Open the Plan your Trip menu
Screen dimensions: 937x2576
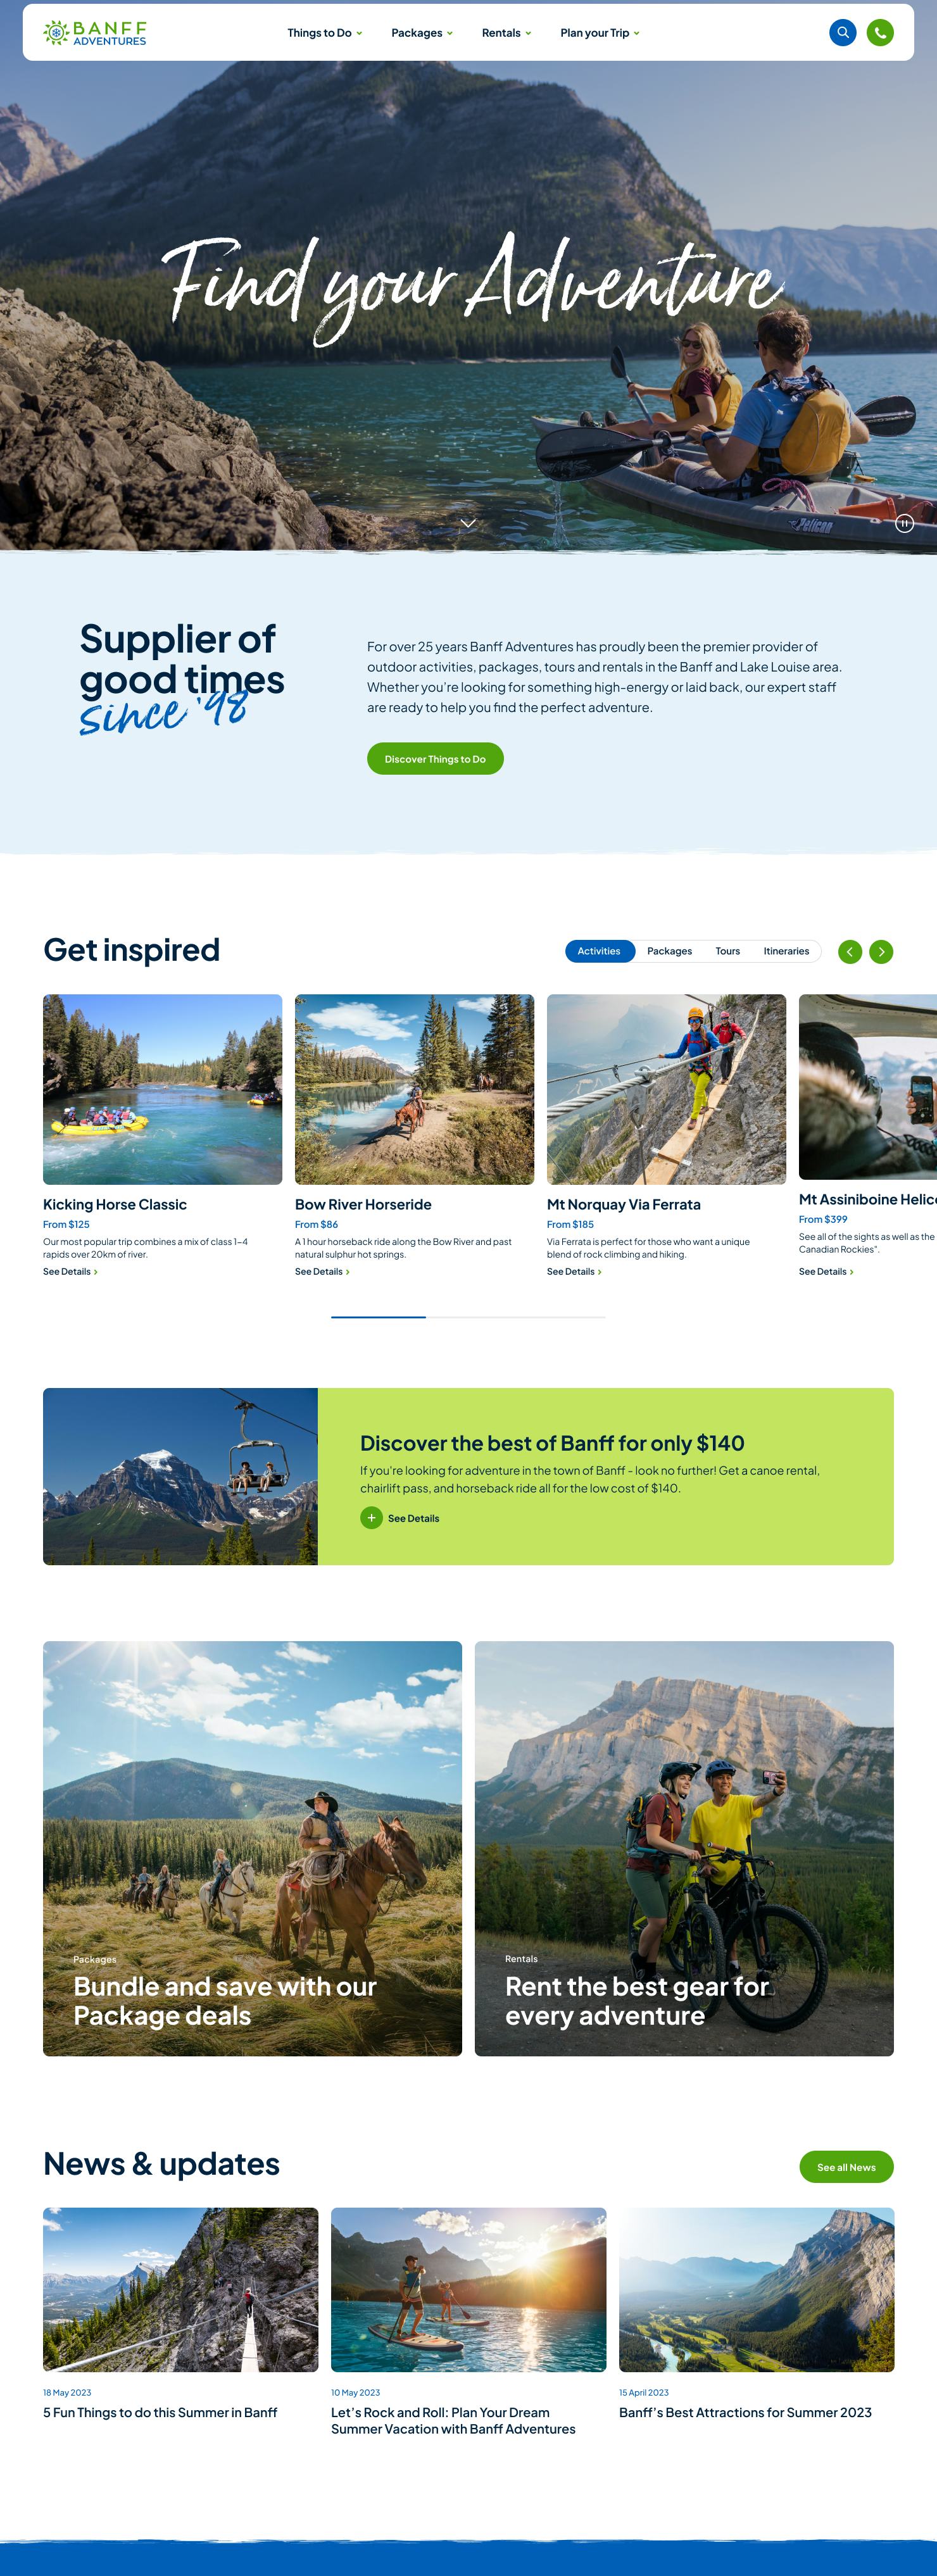pyautogui.click(x=600, y=33)
